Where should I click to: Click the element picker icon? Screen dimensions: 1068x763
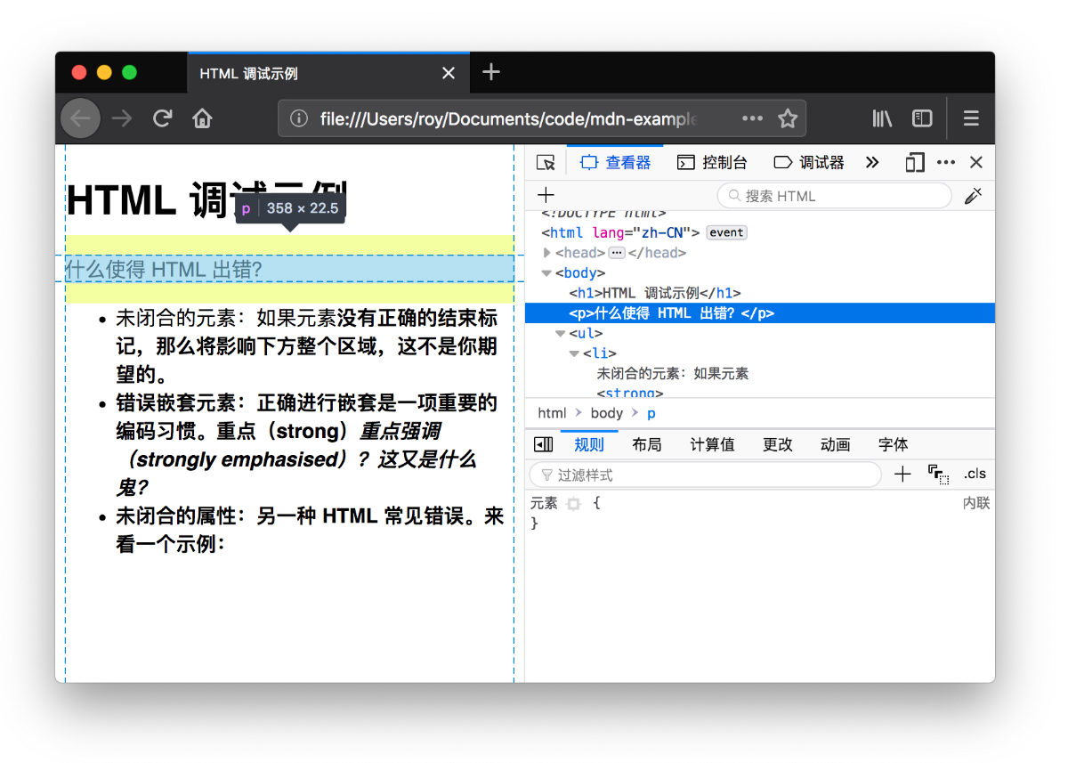point(546,163)
